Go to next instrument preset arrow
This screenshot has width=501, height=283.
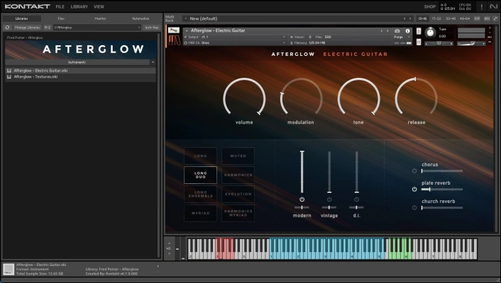(x=387, y=31)
